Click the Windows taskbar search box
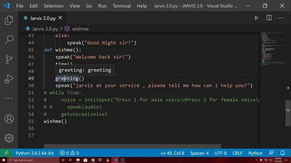 click(33, 160)
